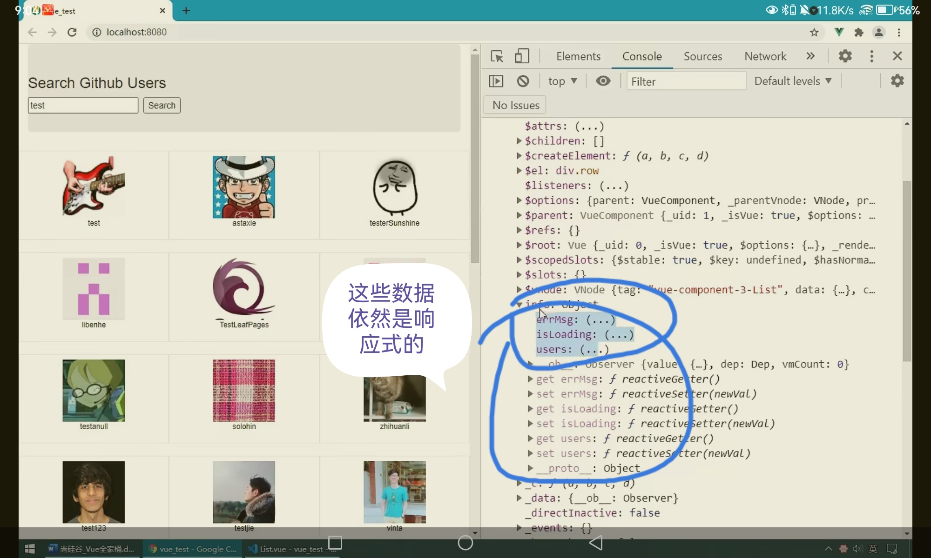
Task: Toggle the device toolbar icon
Action: pyautogui.click(x=522, y=56)
